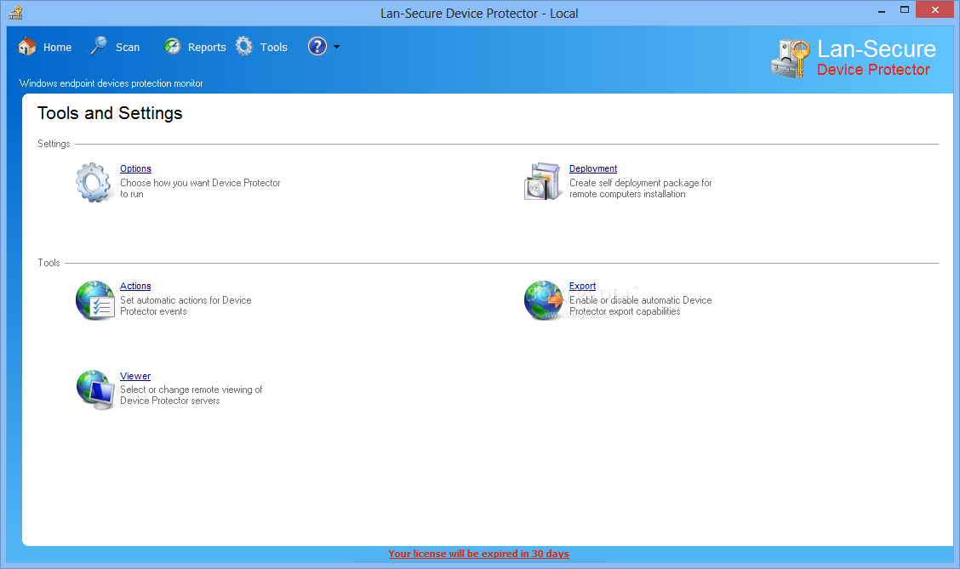Click the Actions globe checklist icon
Viewport: 960px width, 569px height.
coord(95,299)
